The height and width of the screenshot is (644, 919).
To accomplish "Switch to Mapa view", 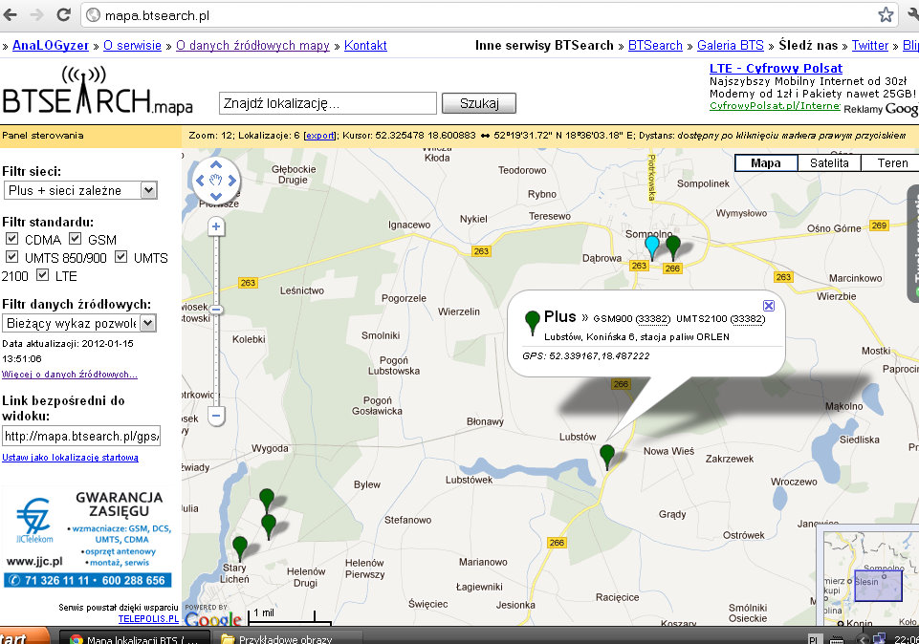I will [765, 162].
